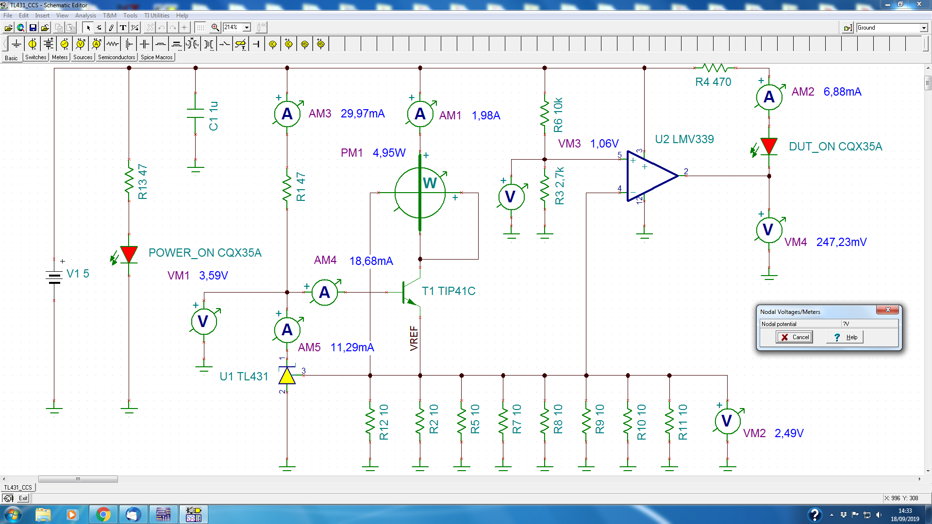Open the T&M menu
The image size is (932, 524).
[x=110, y=16]
